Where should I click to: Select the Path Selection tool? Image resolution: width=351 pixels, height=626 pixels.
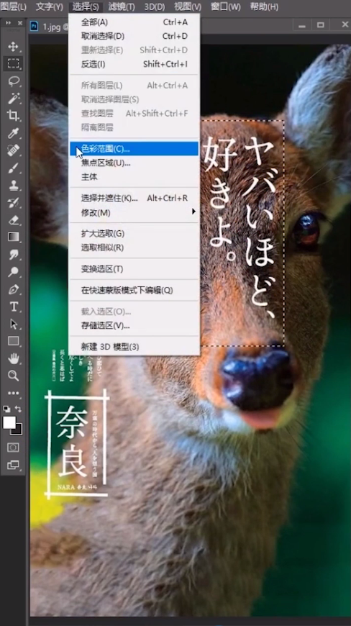(x=13, y=325)
